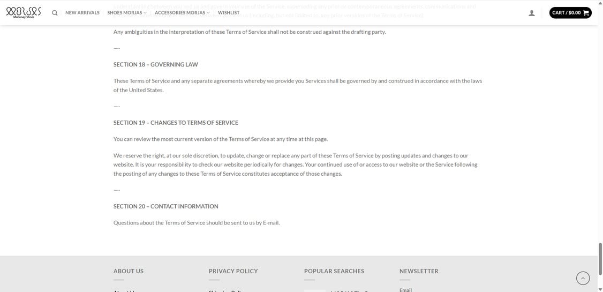The height and width of the screenshot is (292, 603).
Task: Click the Popular Searches footer heading
Action: [x=334, y=271]
